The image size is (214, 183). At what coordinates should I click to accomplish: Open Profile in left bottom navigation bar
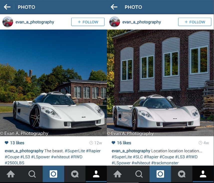96,174
